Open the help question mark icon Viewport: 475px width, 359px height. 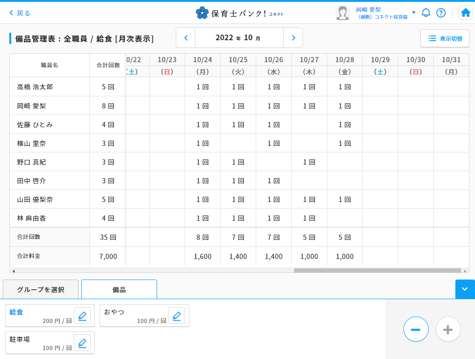point(441,13)
